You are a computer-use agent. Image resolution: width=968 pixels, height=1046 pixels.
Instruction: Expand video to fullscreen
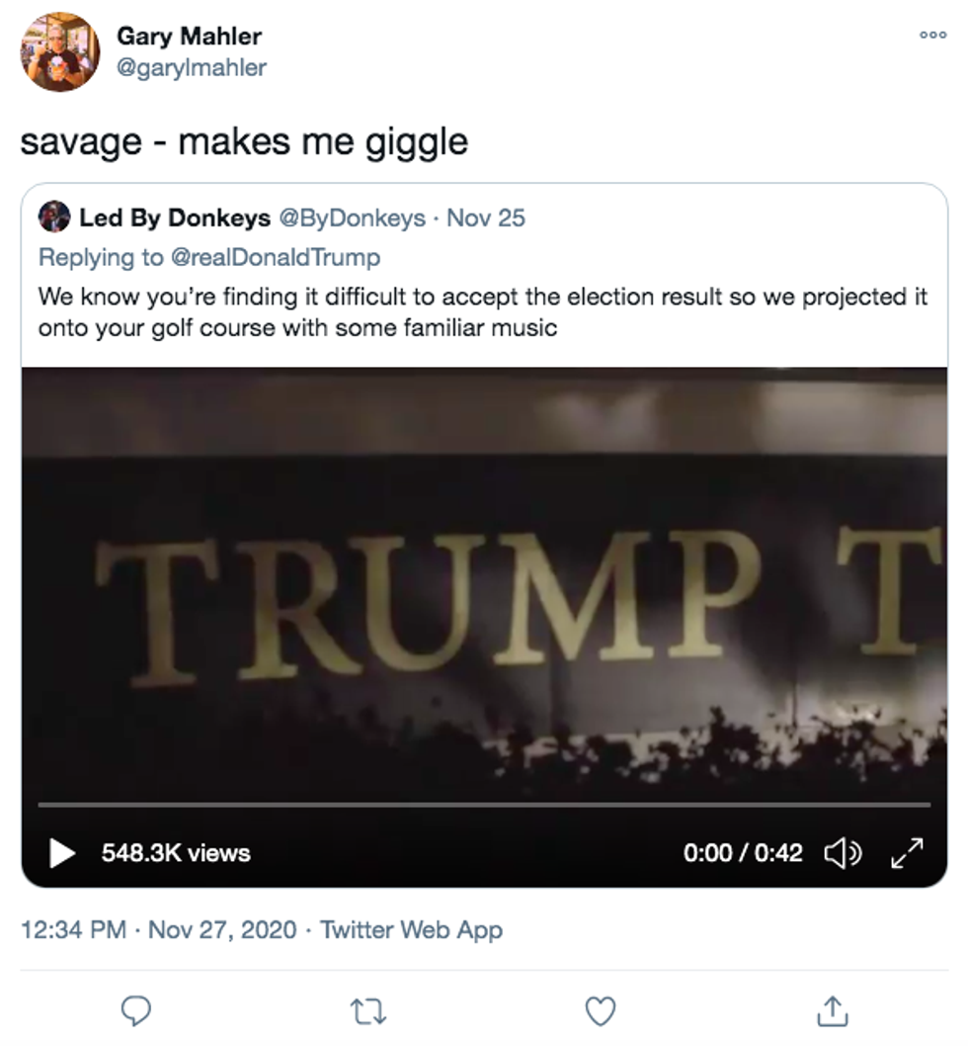[x=907, y=853]
